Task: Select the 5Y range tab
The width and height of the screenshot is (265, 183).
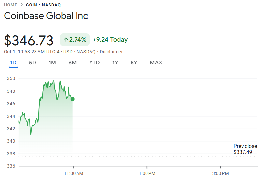Action: tap(134, 63)
